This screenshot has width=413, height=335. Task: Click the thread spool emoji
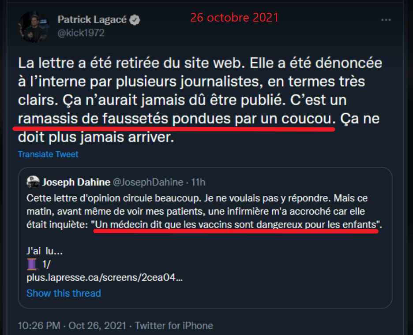[33, 265]
